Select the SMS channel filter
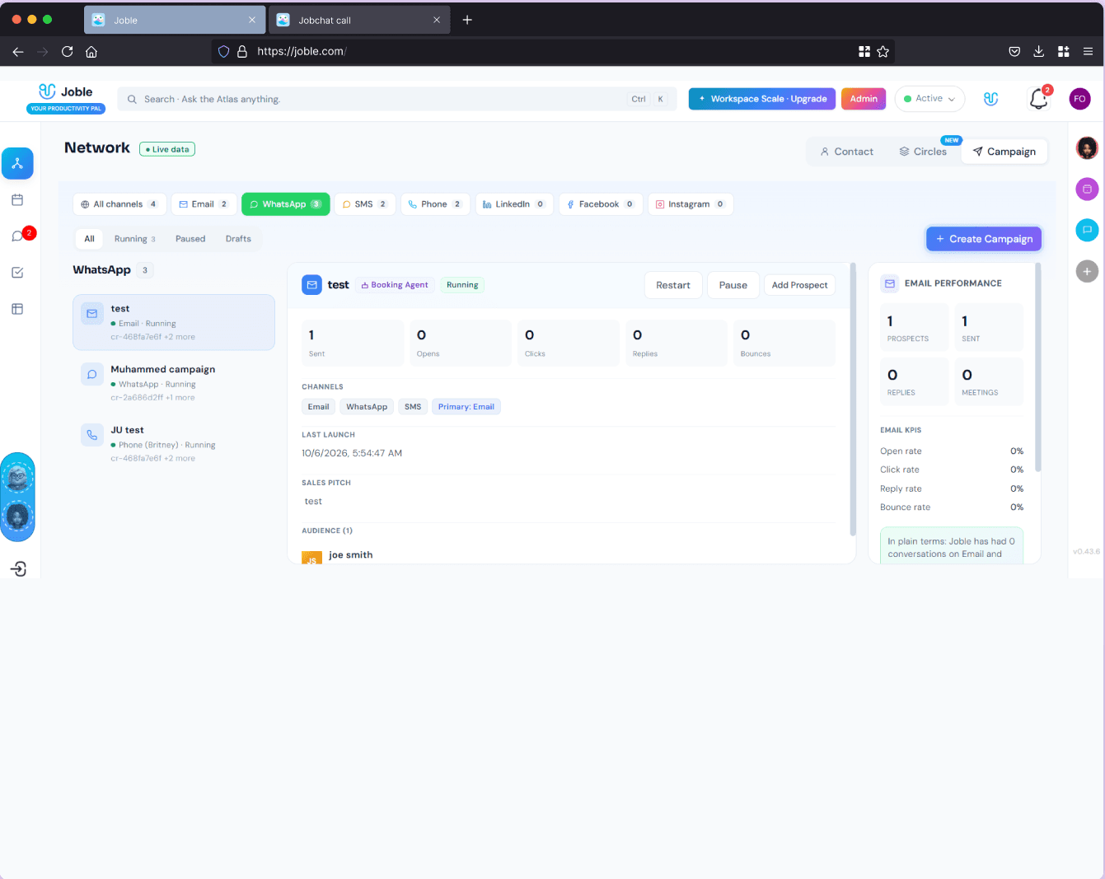This screenshot has width=1105, height=879. click(x=365, y=204)
